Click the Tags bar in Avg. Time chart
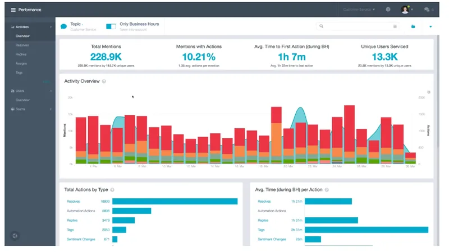This screenshot has height=252, width=449. (366, 230)
